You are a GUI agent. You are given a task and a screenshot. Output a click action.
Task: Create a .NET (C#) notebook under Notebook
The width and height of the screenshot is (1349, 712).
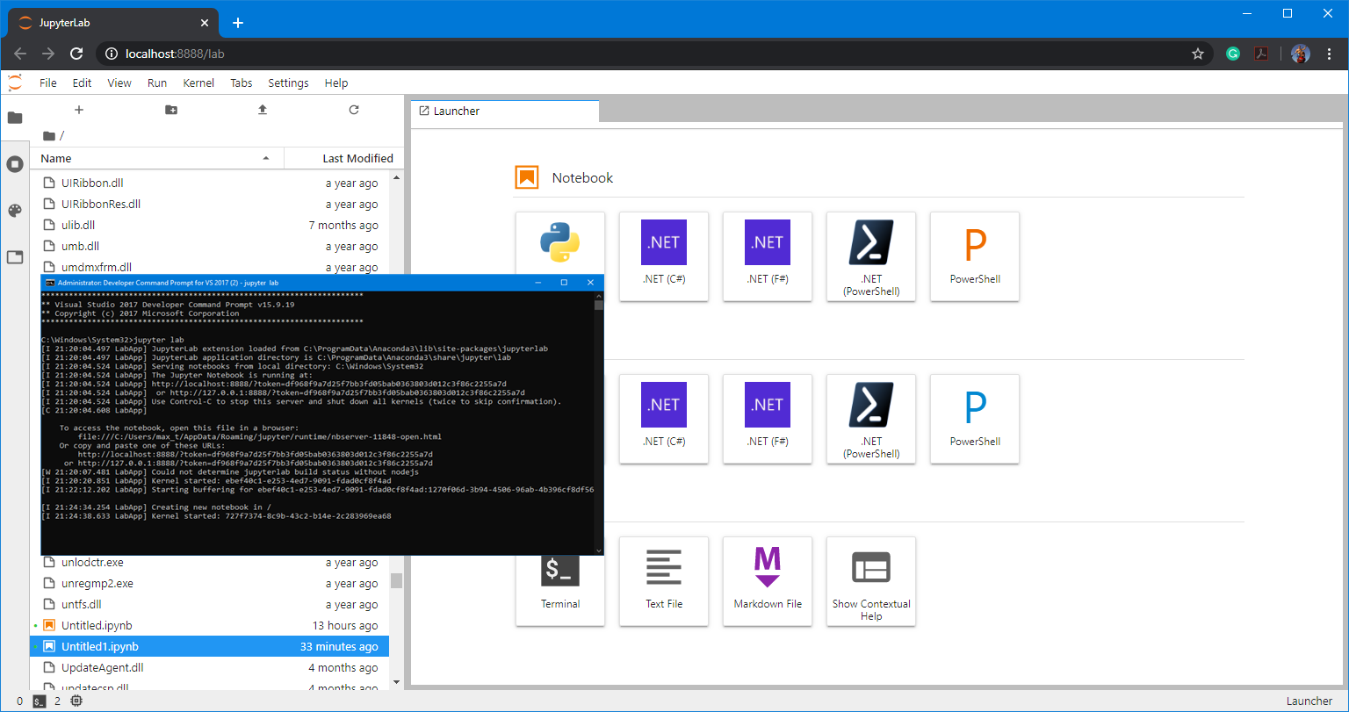pyautogui.click(x=664, y=256)
